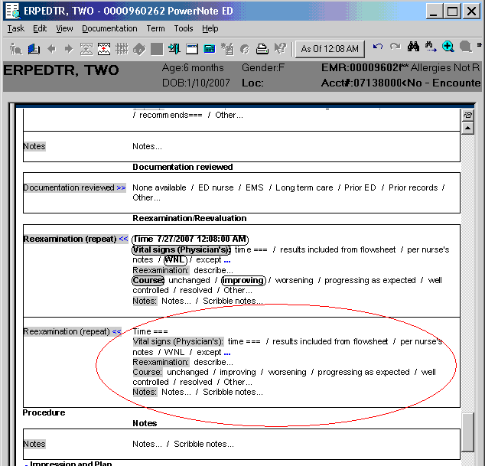This screenshot has width=485, height=466.
Task: Collapse second Reexamination (repeat) << arrows
Action: coord(116,332)
